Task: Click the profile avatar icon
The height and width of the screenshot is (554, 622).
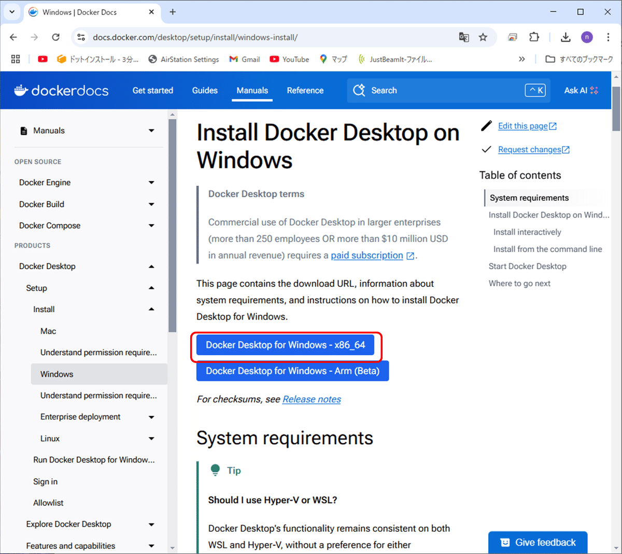Action: (587, 37)
